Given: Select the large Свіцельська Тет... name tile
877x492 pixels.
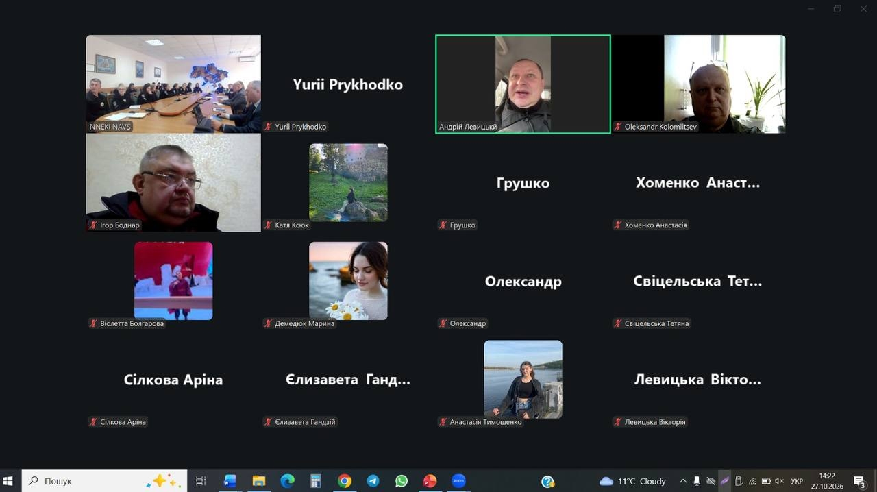Looking at the screenshot, I should click(698, 282).
